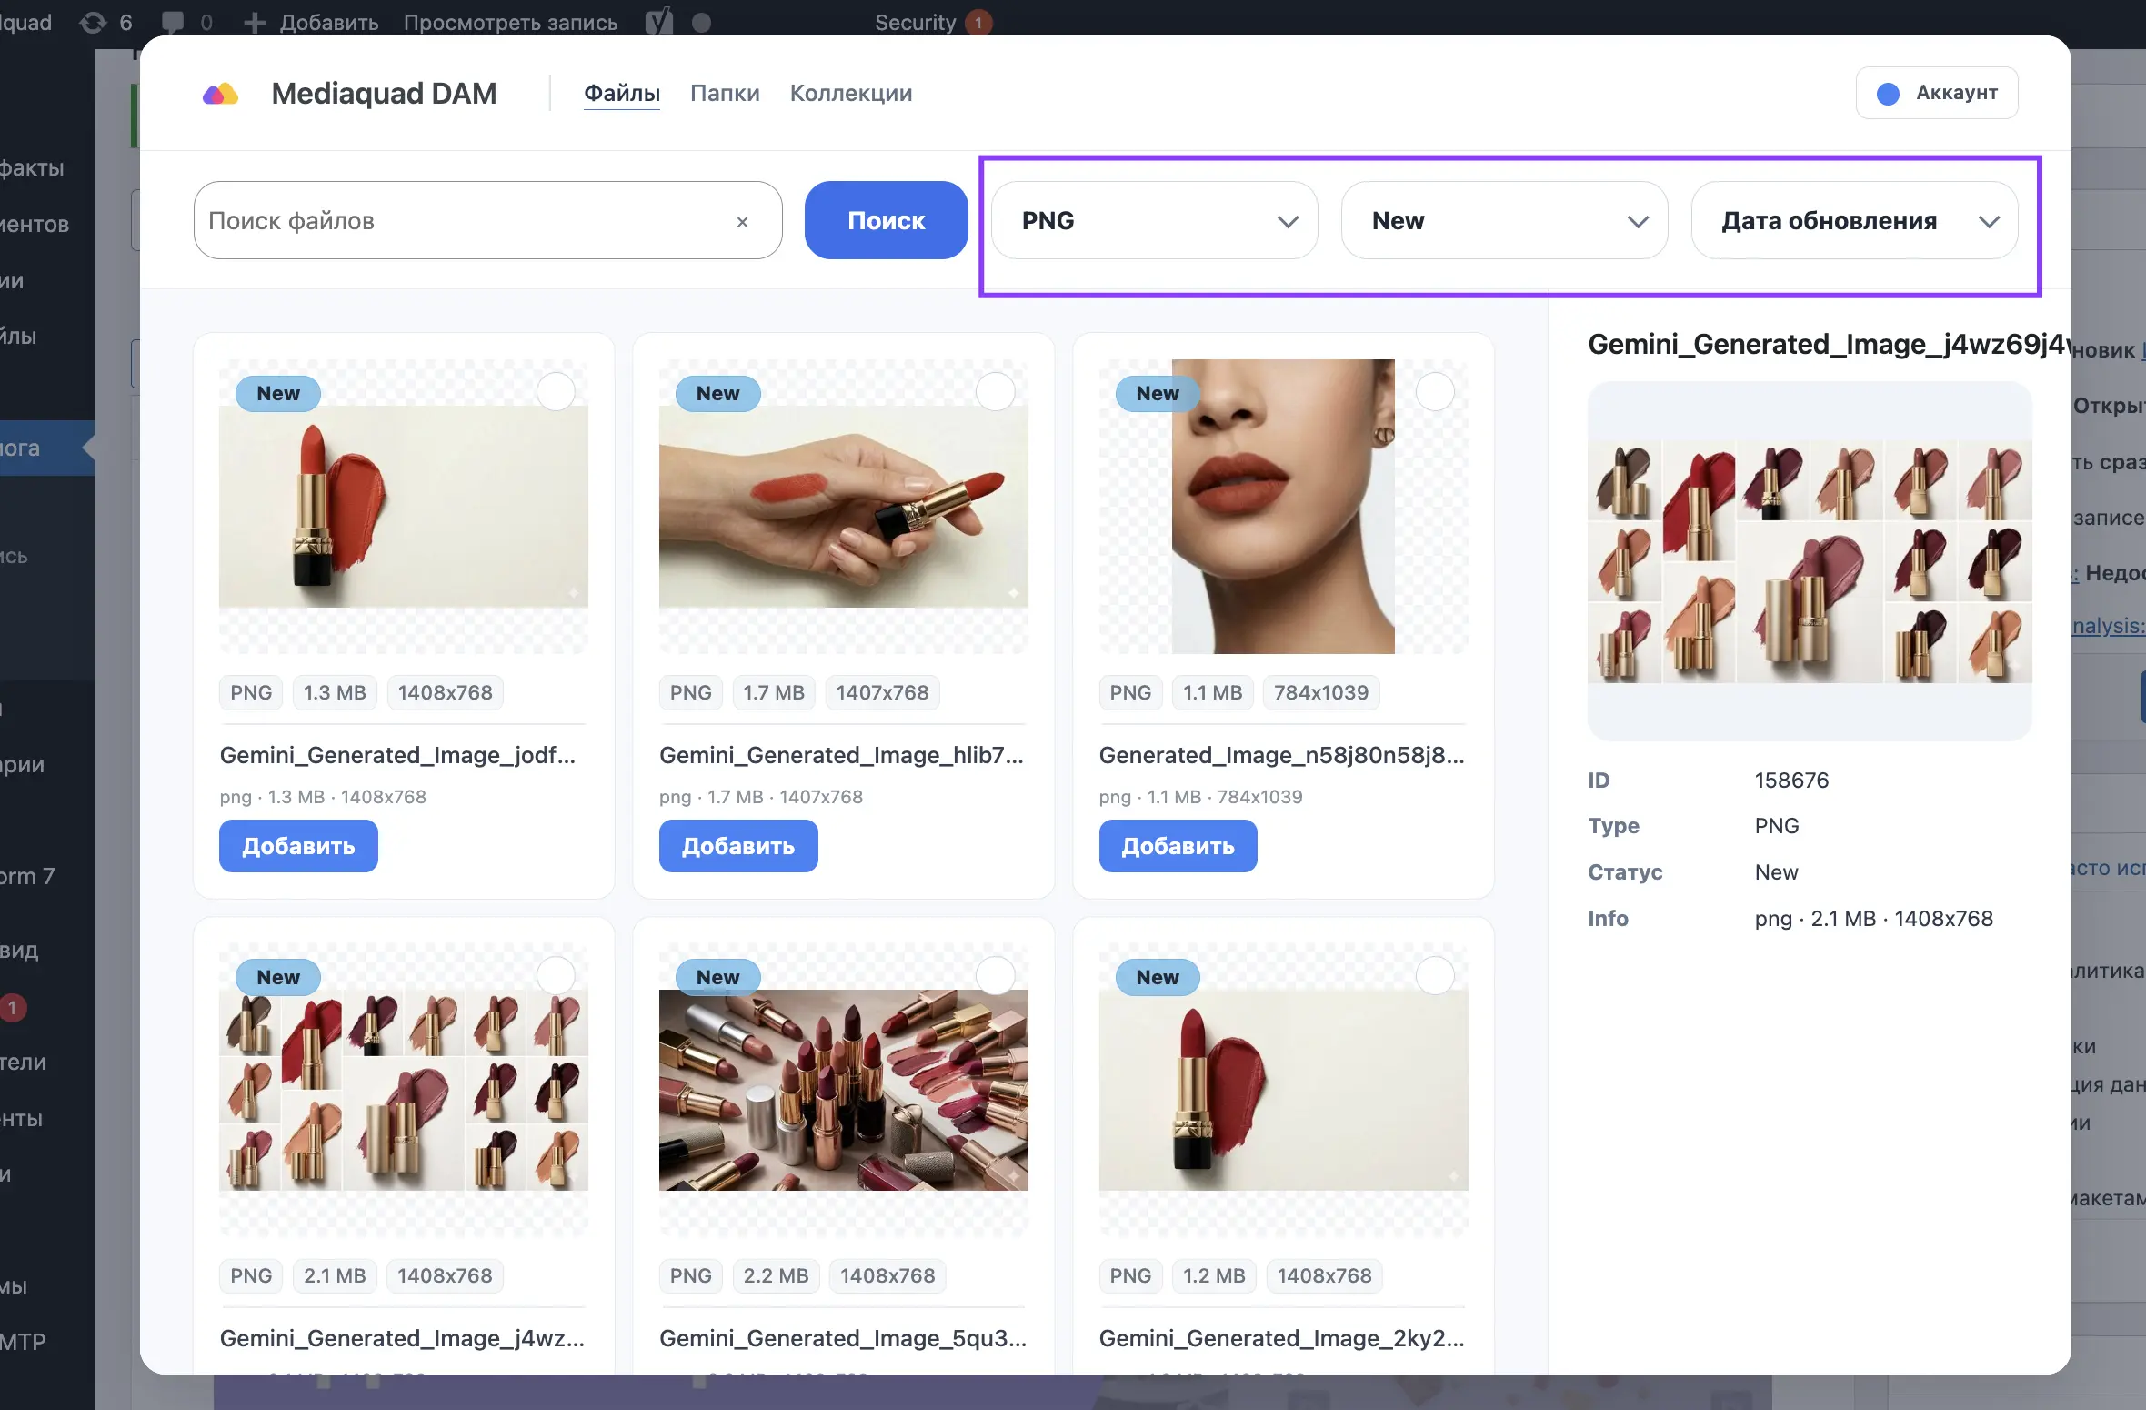The height and width of the screenshot is (1410, 2146).
Task: Select the scattered lipsticks pile thumbnail
Action: 844,1090
